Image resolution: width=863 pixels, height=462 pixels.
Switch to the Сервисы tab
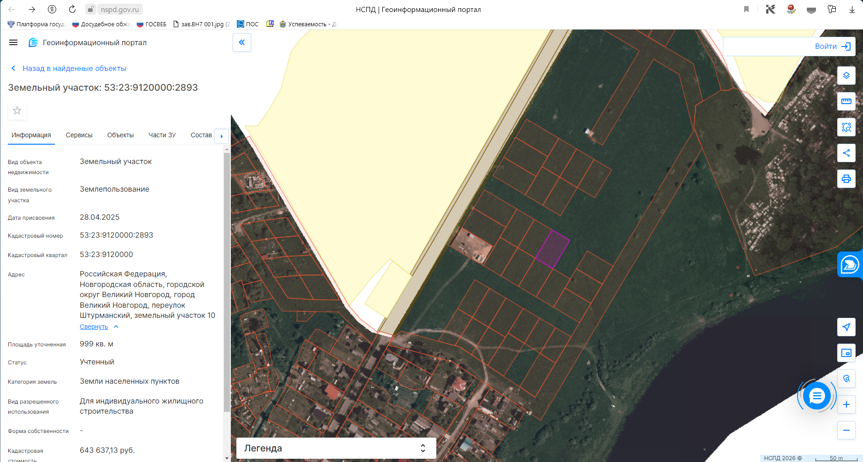79,135
